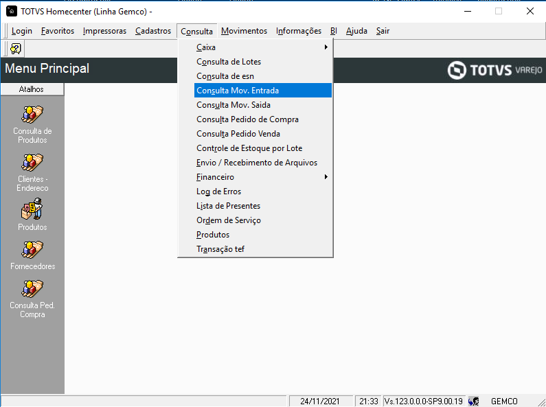Viewport: 546px width, 407px height.
Task: Click the time 21:33 in status bar
Action: (x=368, y=401)
